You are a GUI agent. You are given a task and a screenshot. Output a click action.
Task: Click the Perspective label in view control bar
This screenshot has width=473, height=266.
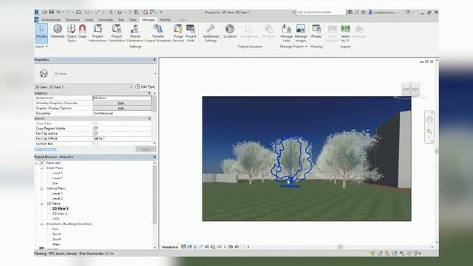click(170, 247)
